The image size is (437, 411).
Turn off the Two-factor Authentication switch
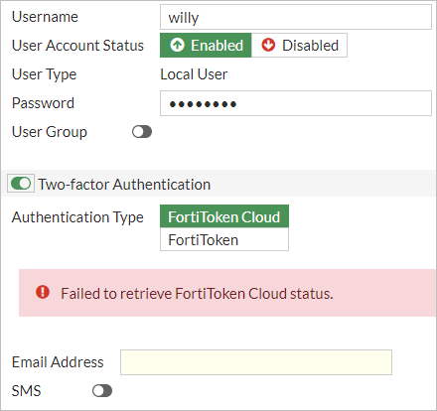[21, 184]
